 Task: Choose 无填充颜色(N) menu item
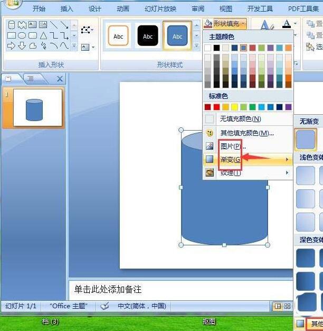[x=248, y=119]
